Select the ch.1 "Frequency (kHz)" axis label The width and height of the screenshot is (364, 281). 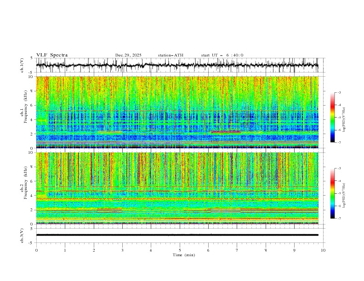(27, 107)
